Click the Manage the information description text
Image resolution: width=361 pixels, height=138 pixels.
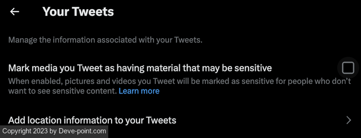[105, 40]
